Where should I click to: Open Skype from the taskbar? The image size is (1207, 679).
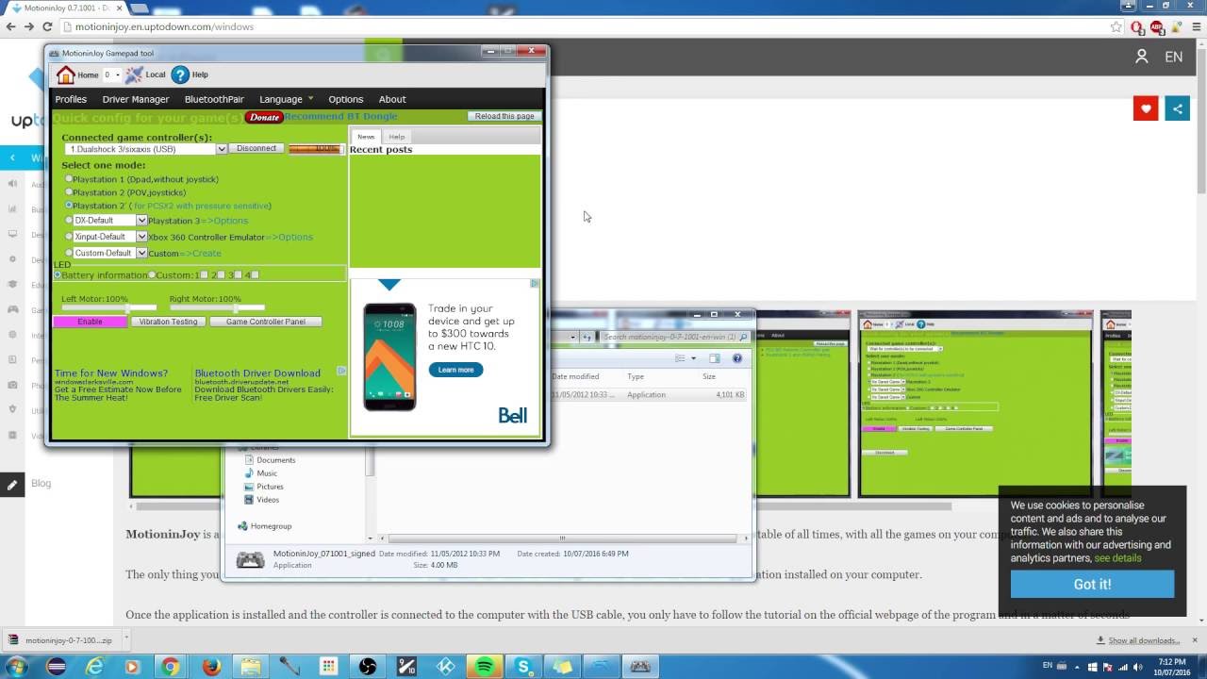click(523, 667)
